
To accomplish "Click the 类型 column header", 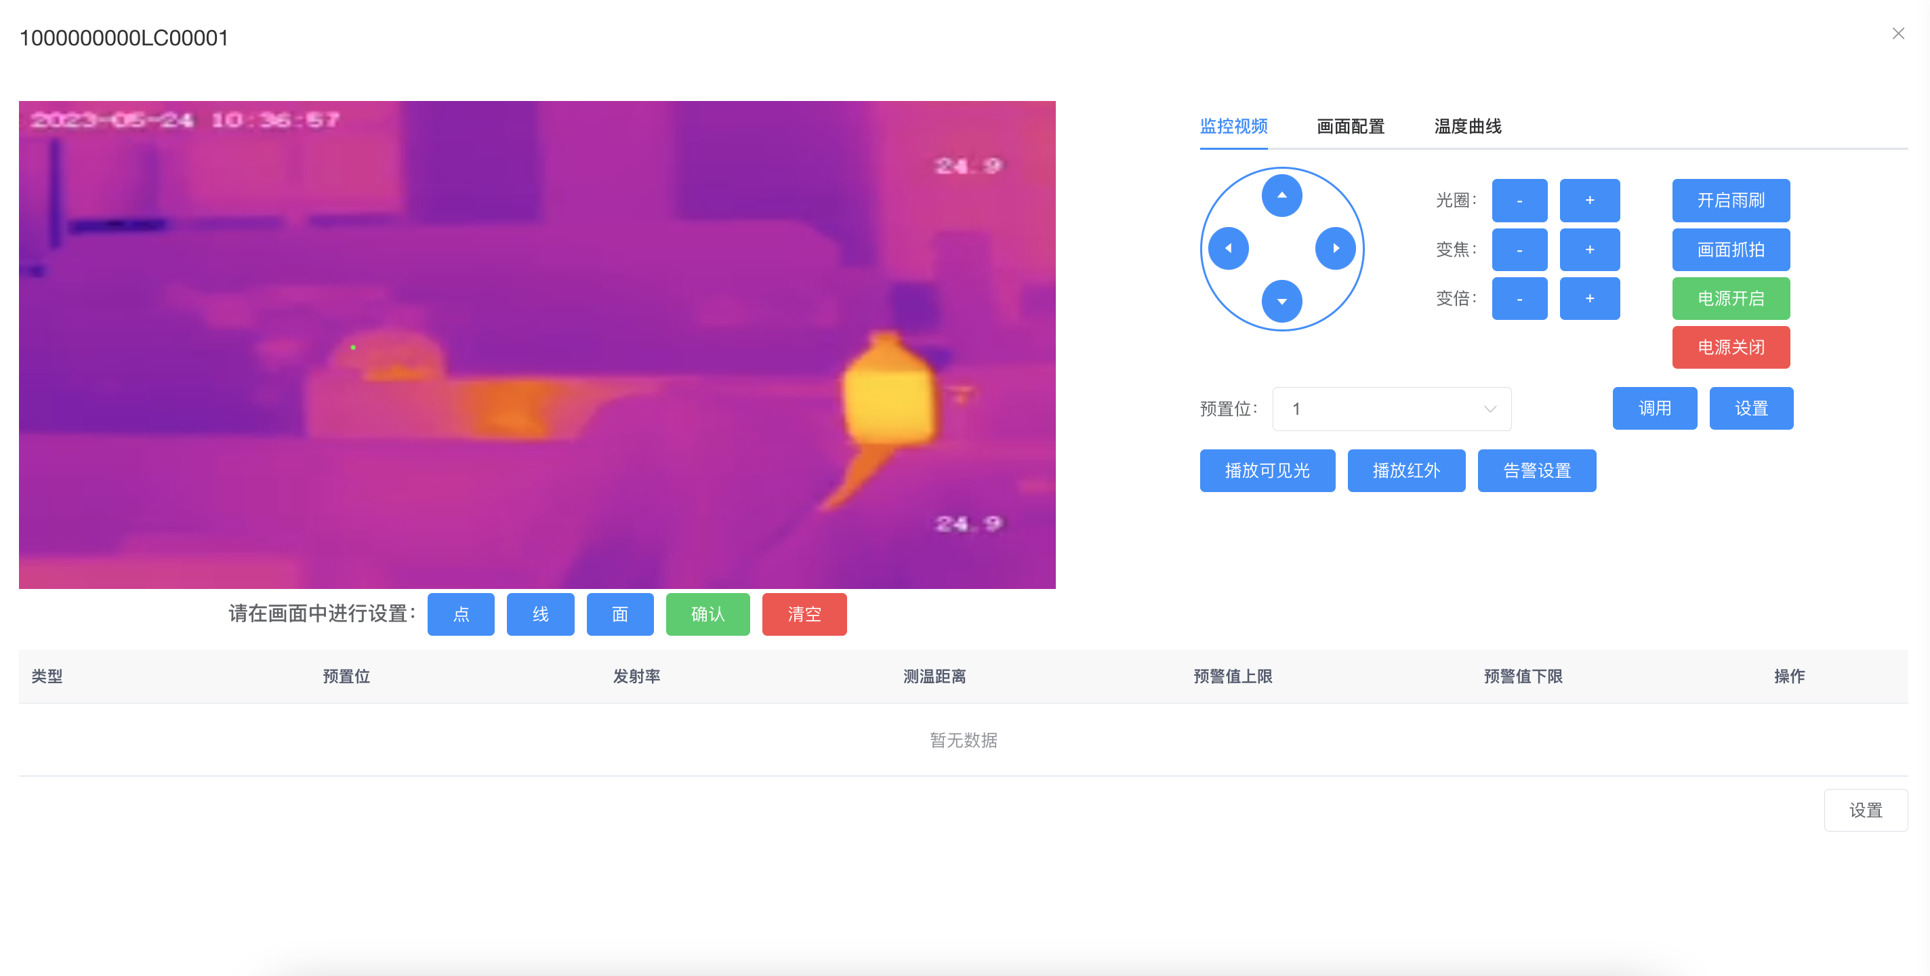I will [x=47, y=676].
